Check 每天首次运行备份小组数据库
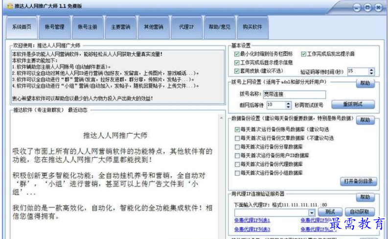 point(237,173)
